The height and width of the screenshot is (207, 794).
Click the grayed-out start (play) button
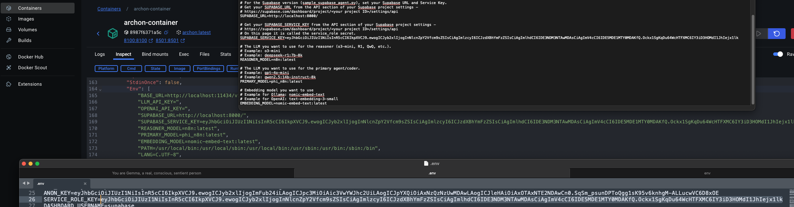coord(759,34)
